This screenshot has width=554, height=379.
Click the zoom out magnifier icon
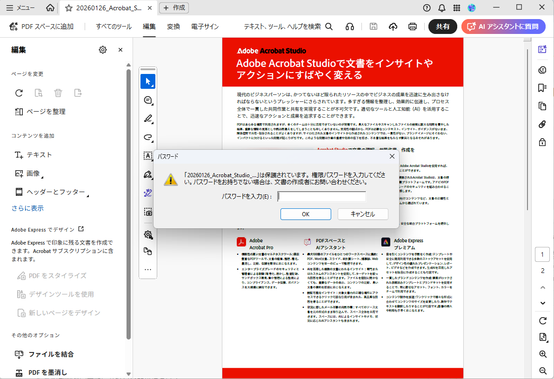pos(543,370)
